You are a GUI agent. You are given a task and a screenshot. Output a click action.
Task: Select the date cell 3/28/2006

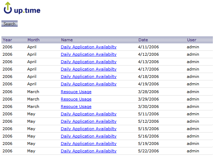click(x=148, y=92)
